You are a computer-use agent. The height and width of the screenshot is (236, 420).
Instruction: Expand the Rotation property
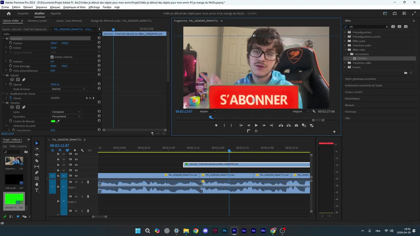tap(6, 62)
